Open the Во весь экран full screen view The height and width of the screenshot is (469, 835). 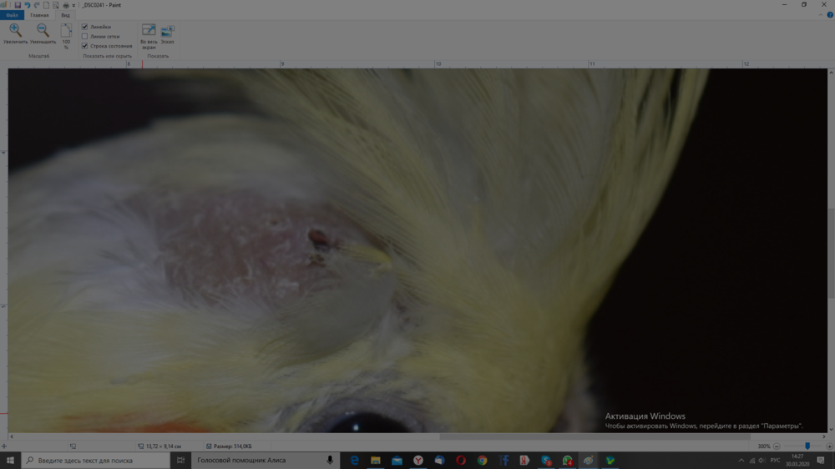click(149, 33)
